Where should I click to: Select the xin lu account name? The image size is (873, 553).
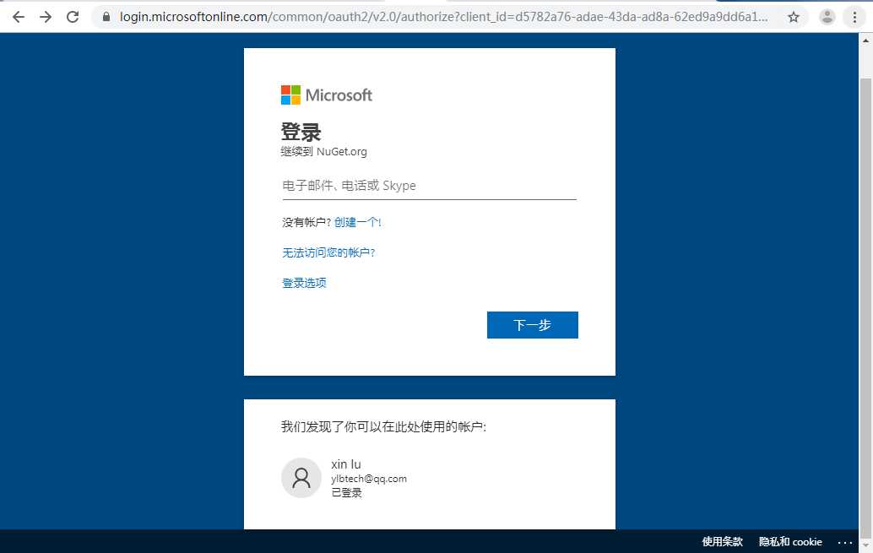[x=346, y=464]
